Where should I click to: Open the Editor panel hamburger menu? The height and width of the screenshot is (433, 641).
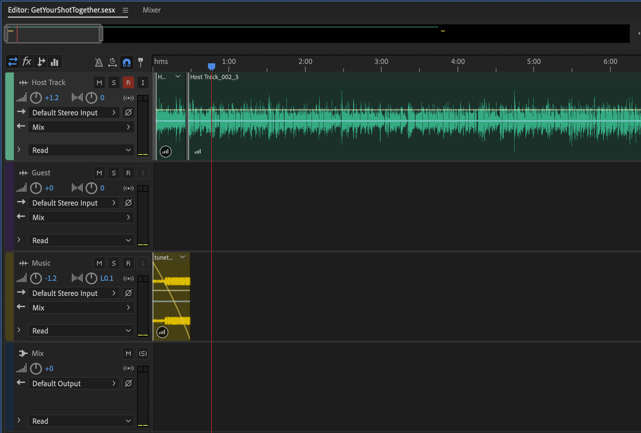[x=125, y=10]
